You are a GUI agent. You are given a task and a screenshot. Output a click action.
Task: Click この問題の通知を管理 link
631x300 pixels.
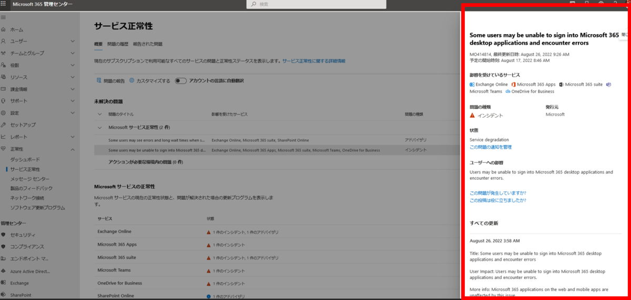click(x=491, y=147)
